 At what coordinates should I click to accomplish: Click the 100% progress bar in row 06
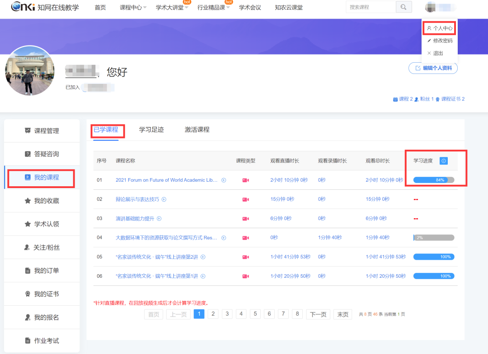[433, 276]
